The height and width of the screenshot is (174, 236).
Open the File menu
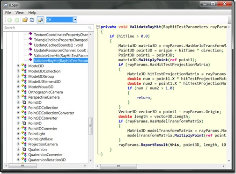8,13
